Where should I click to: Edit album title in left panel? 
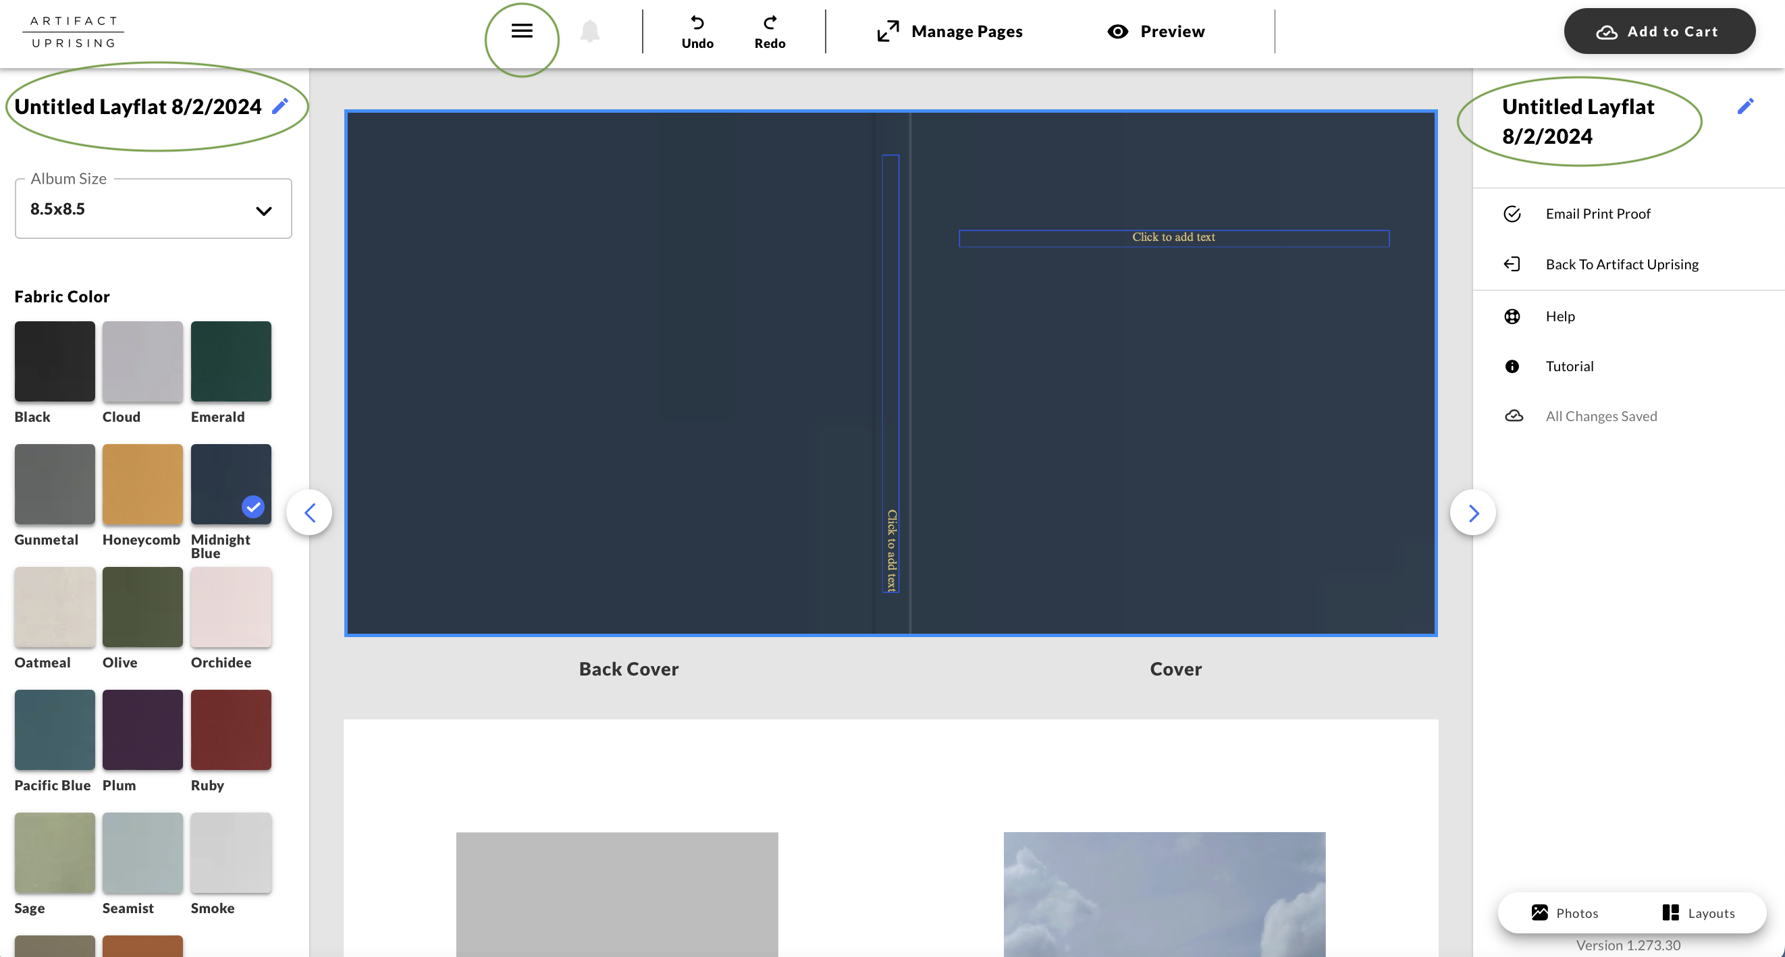[280, 106]
